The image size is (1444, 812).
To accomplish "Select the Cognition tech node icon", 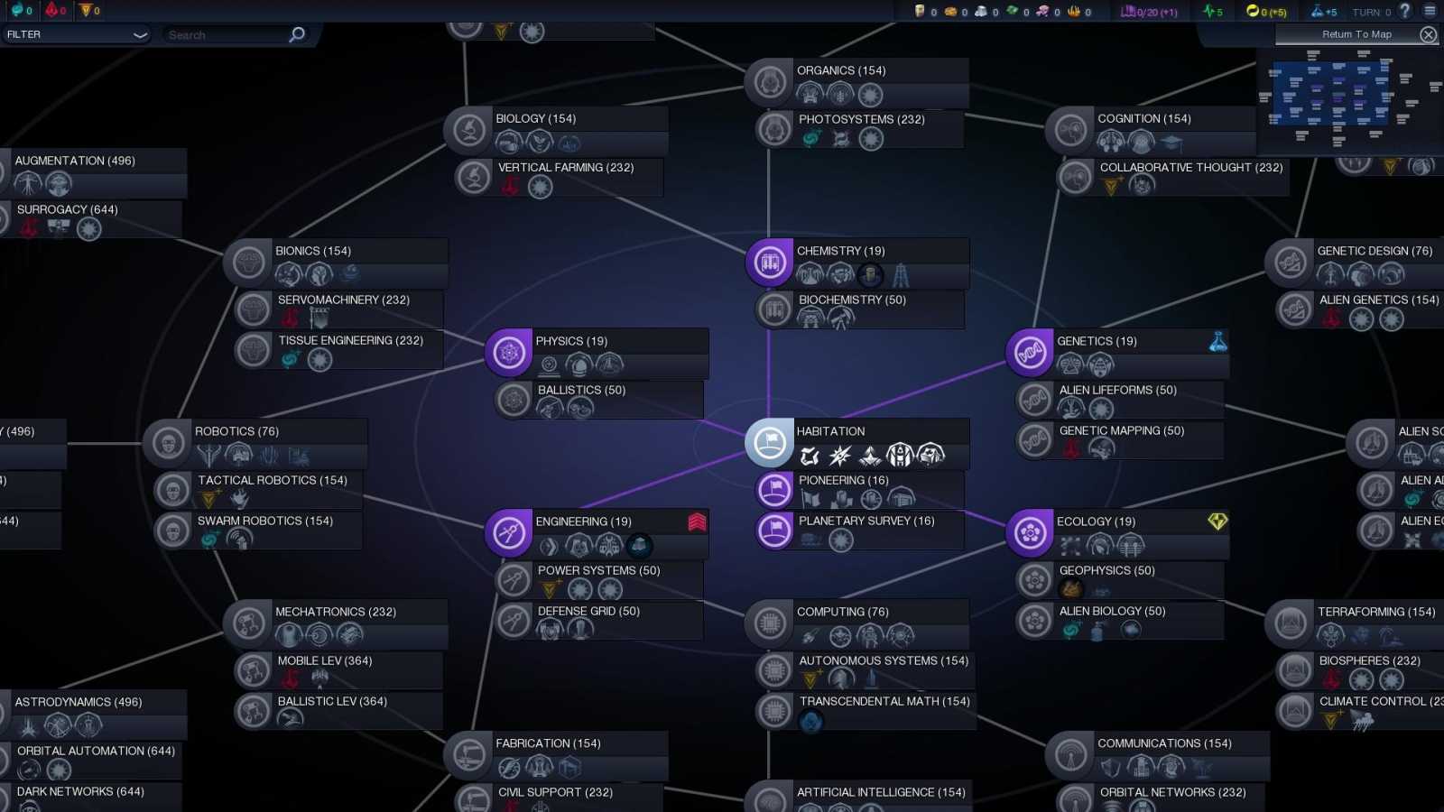I will pos(1070,131).
